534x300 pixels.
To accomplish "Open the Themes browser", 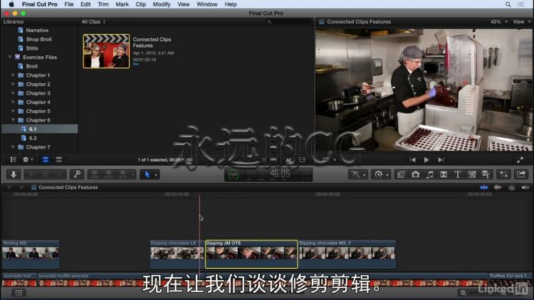I will coord(486,174).
